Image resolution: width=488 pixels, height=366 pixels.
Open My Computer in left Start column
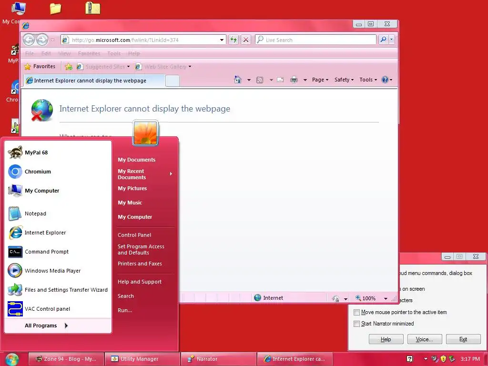pyautogui.click(x=58, y=191)
